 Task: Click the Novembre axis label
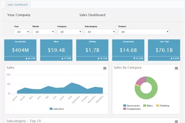pyautogui.click(x=92, y=99)
